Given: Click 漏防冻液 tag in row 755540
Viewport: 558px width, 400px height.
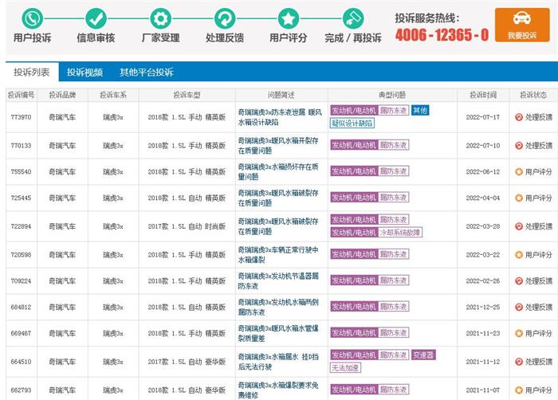Looking at the screenshot, I should tap(393, 171).
